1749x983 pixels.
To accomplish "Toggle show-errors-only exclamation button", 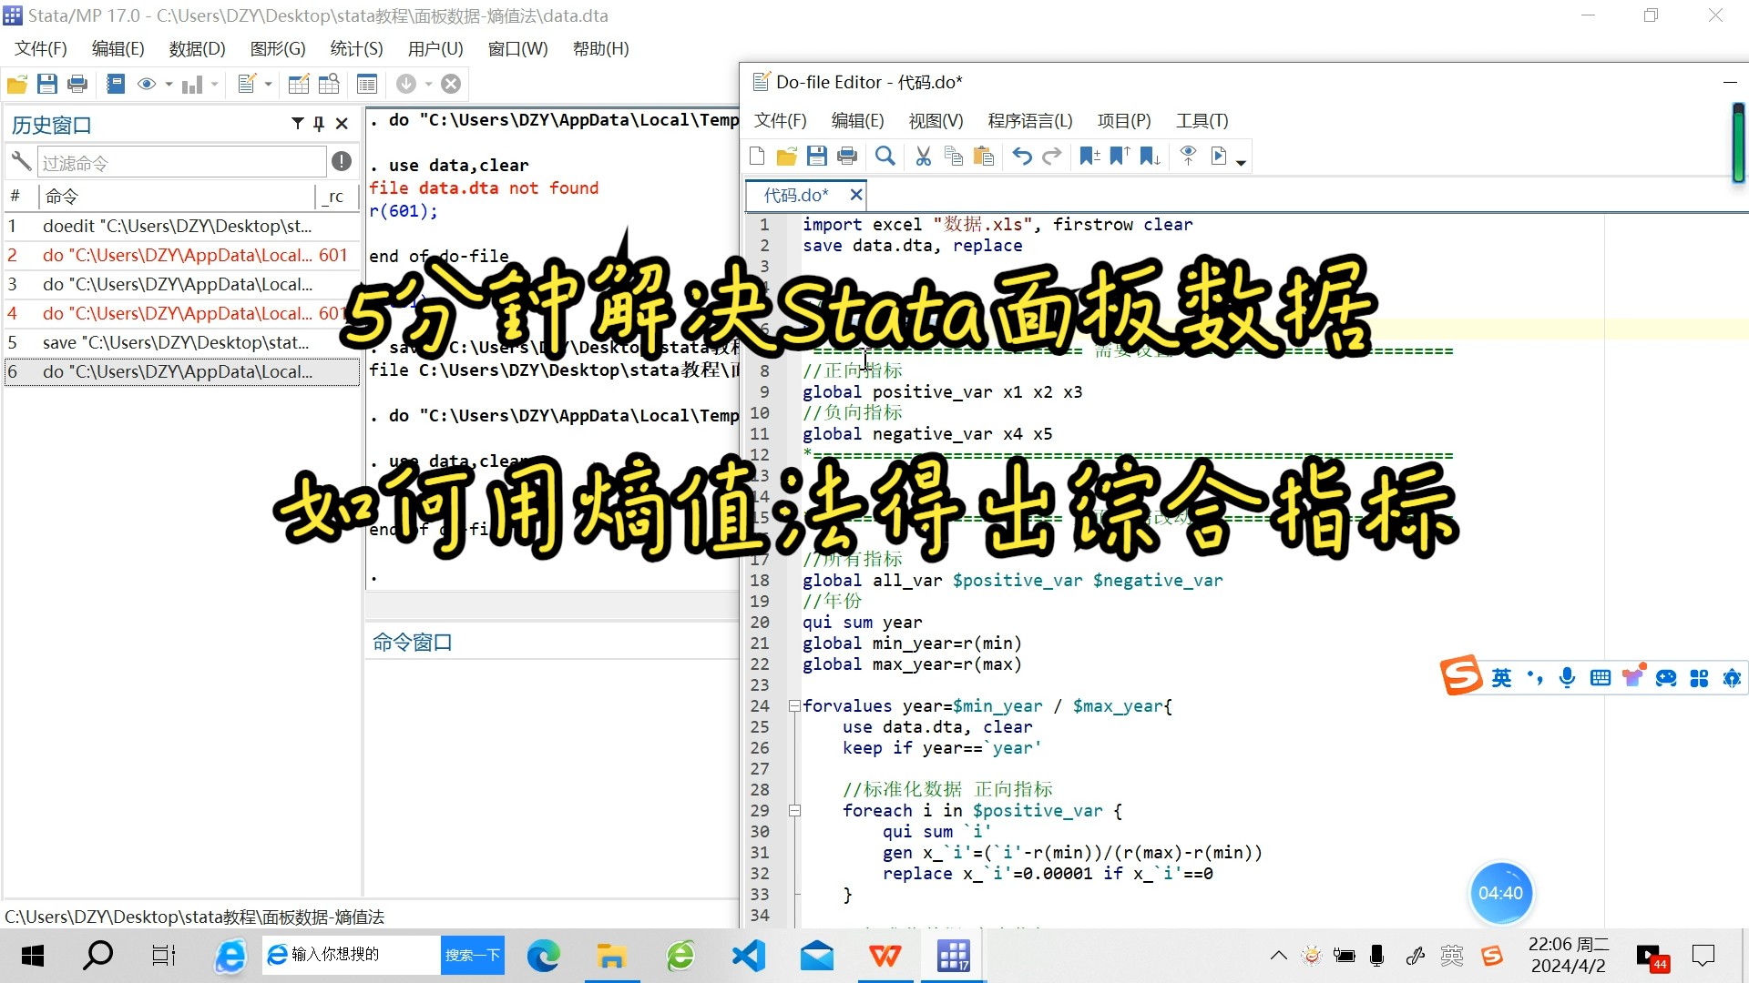I will coord(342,162).
